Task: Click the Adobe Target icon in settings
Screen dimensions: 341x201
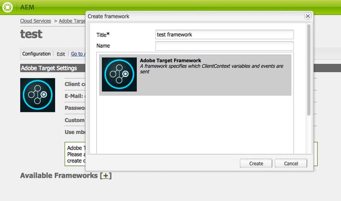Action: 38,95
